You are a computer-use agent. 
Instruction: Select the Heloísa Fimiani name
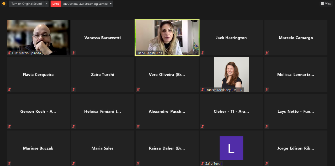(x=103, y=111)
